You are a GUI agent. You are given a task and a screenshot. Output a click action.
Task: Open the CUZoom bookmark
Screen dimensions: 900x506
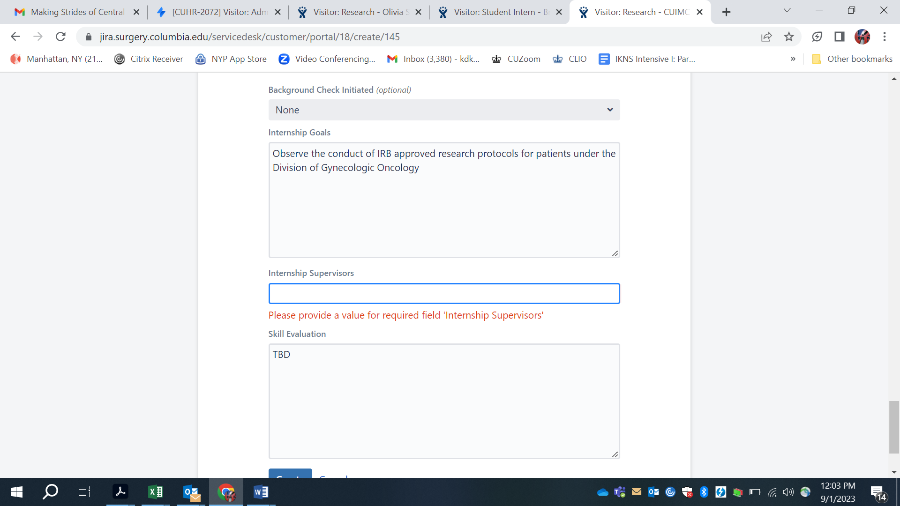pos(516,59)
